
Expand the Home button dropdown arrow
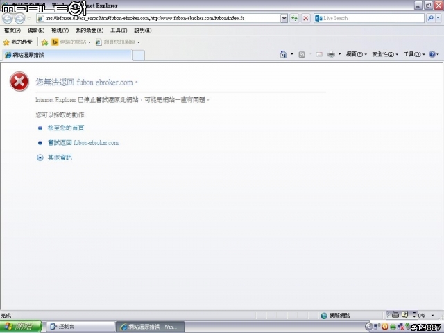point(292,54)
